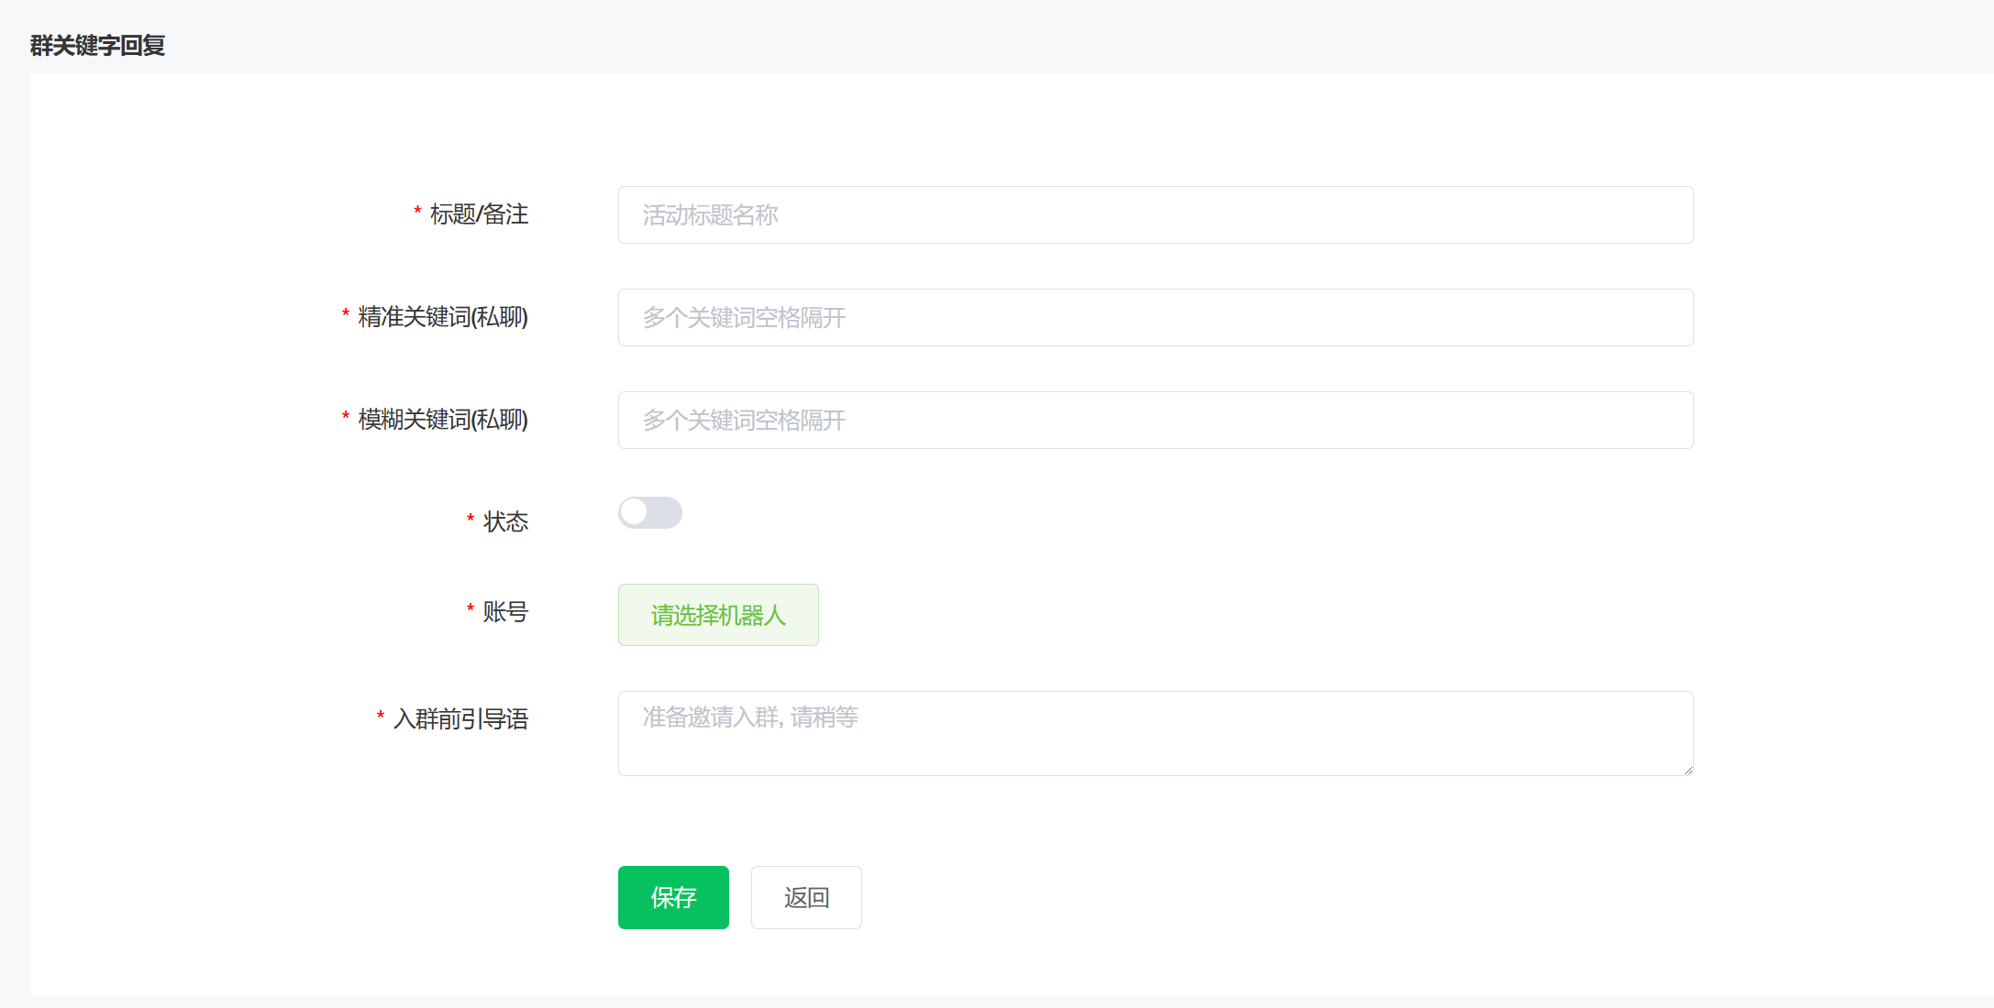Click the 群关键字回复 page heading
The height and width of the screenshot is (1008, 1994).
(x=97, y=46)
